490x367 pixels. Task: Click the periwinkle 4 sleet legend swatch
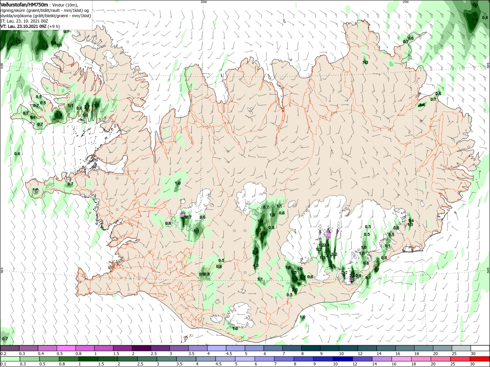click(x=216, y=348)
